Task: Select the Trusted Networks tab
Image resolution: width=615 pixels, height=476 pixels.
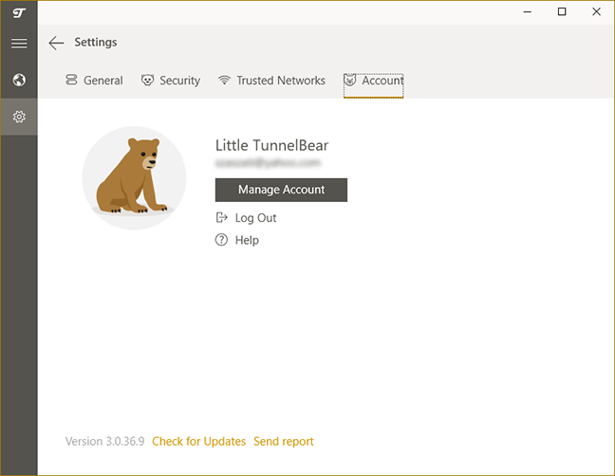Action: (271, 81)
